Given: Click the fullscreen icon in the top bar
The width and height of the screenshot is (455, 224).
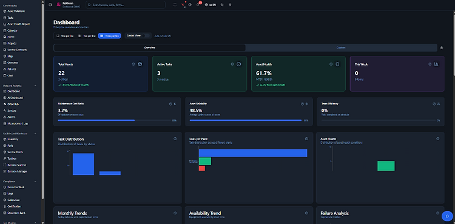Looking at the screenshot, I should [175, 5].
